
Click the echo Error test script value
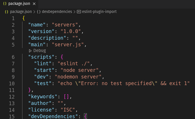(124, 83)
